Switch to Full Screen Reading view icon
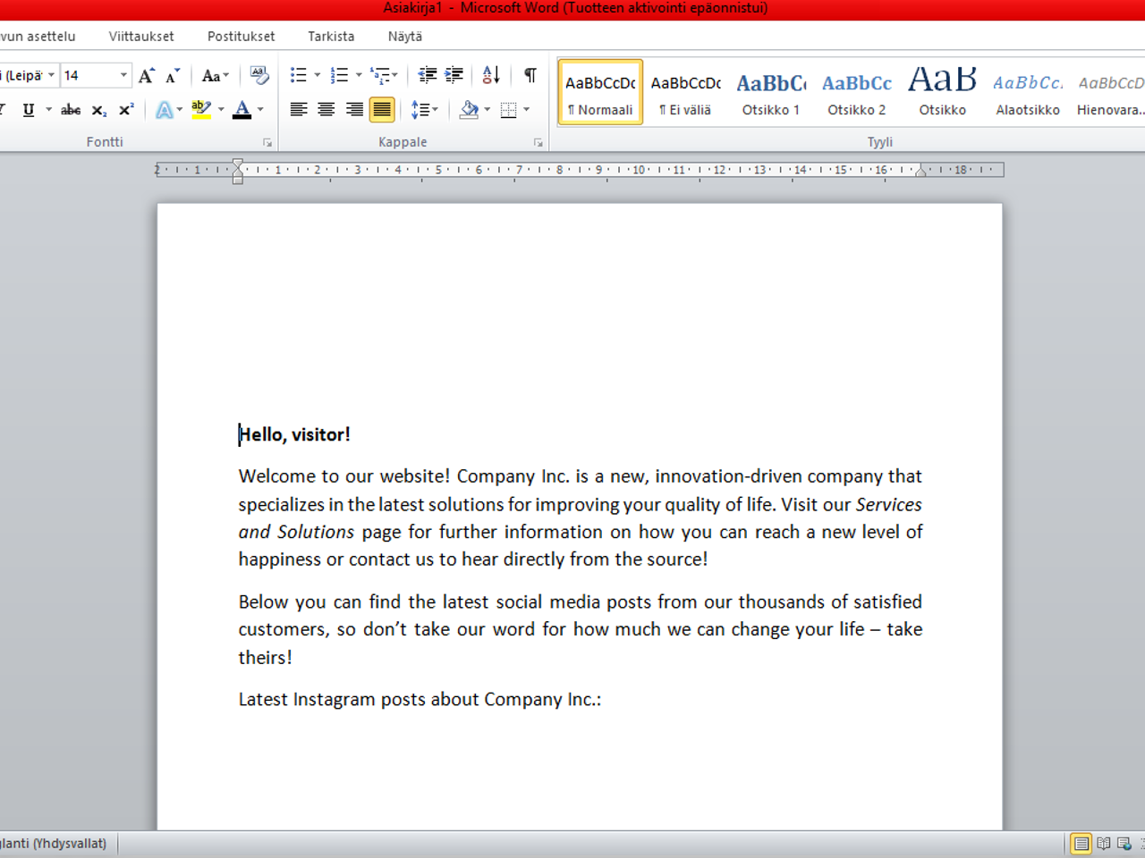Image resolution: width=1145 pixels, height=858 pixels. [x=1104, y=844]
